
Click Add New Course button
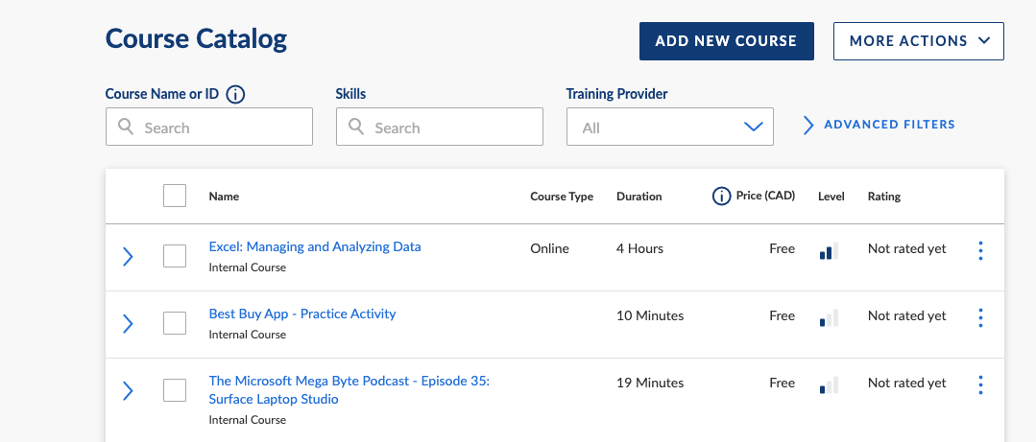coord(726,41)
